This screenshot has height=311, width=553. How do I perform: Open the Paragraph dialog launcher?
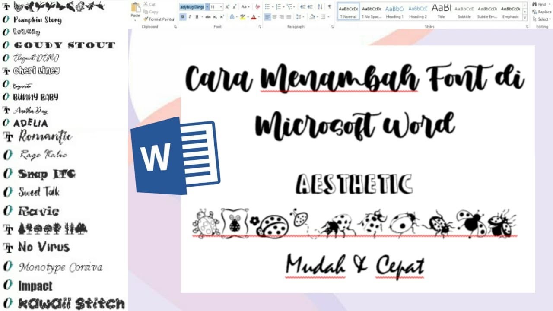[x=332, y=27]
